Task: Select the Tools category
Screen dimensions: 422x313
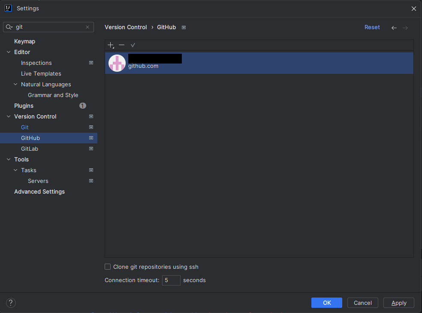Action: coord(21,159)
